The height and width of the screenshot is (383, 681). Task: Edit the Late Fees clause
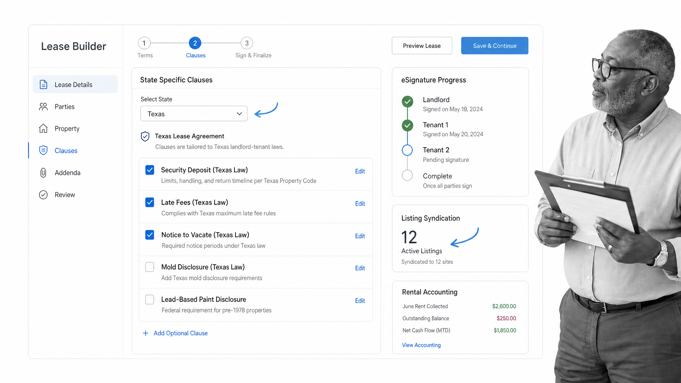[x=360, y=203]
